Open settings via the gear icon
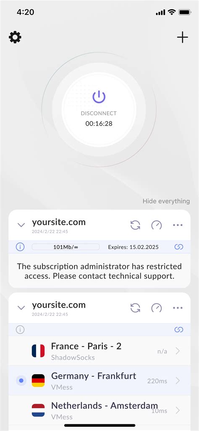The image size is (199, 431). 15,37
